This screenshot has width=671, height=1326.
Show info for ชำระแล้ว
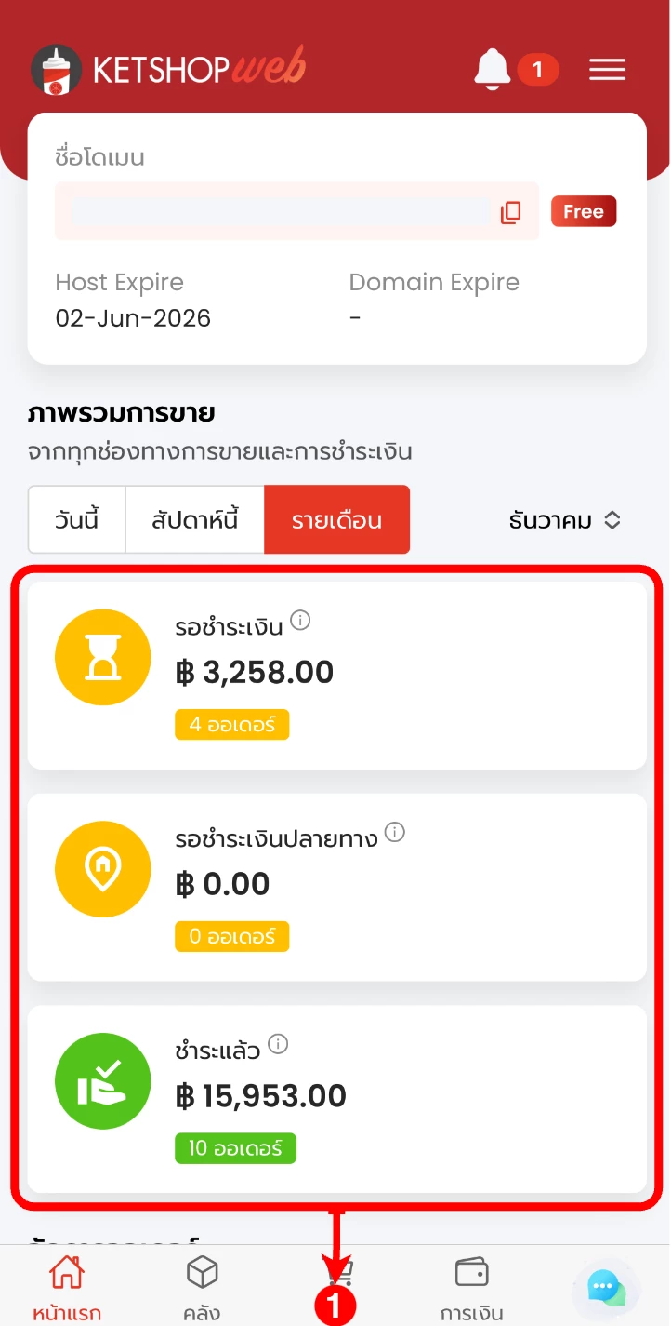point(278,1044)
